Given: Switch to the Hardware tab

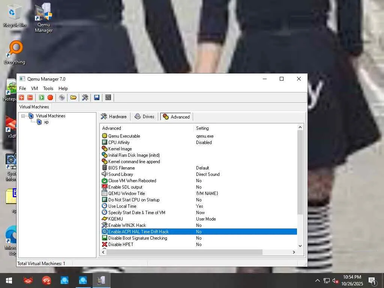Looking at the screenshot, I should pyautogui.click(x=114, y=117).
